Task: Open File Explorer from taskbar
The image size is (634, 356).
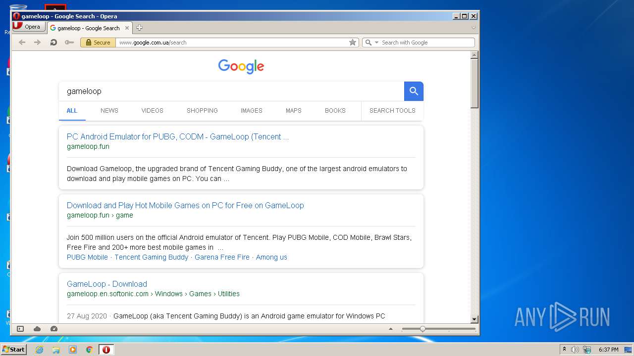Action: 56,350
